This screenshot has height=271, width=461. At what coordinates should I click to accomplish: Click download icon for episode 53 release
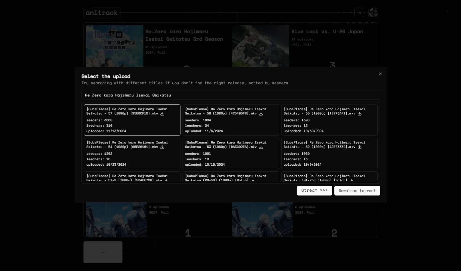(x=261, y=147)
